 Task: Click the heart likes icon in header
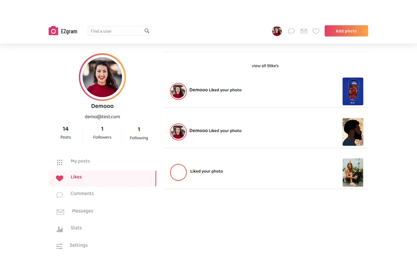click(x=316, y=31)
